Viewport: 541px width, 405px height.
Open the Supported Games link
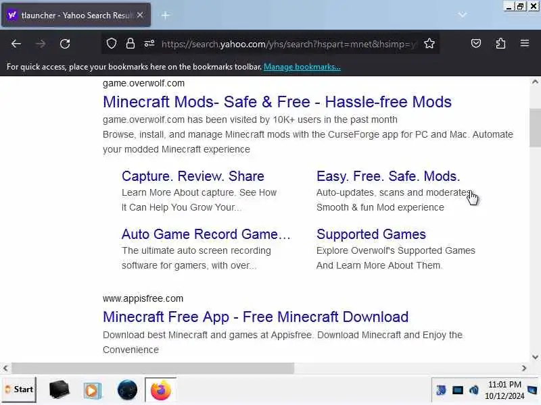(x=371, y=234)
